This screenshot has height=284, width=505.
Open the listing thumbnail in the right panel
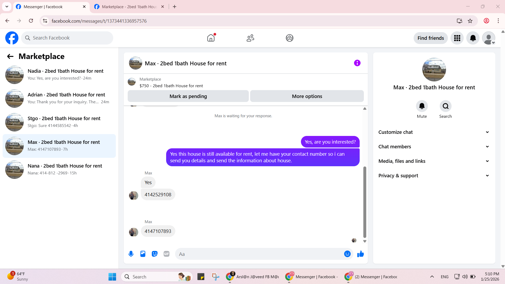pyautogui.click(x=434, y=70)
